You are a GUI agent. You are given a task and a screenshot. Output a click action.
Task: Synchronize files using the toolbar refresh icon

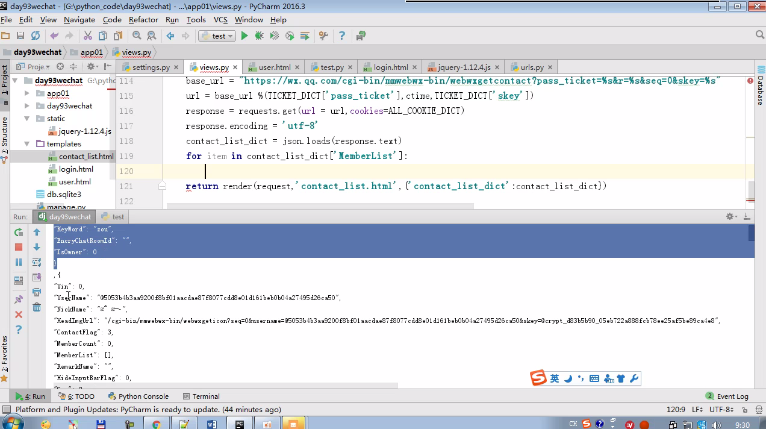coord(36,36)
